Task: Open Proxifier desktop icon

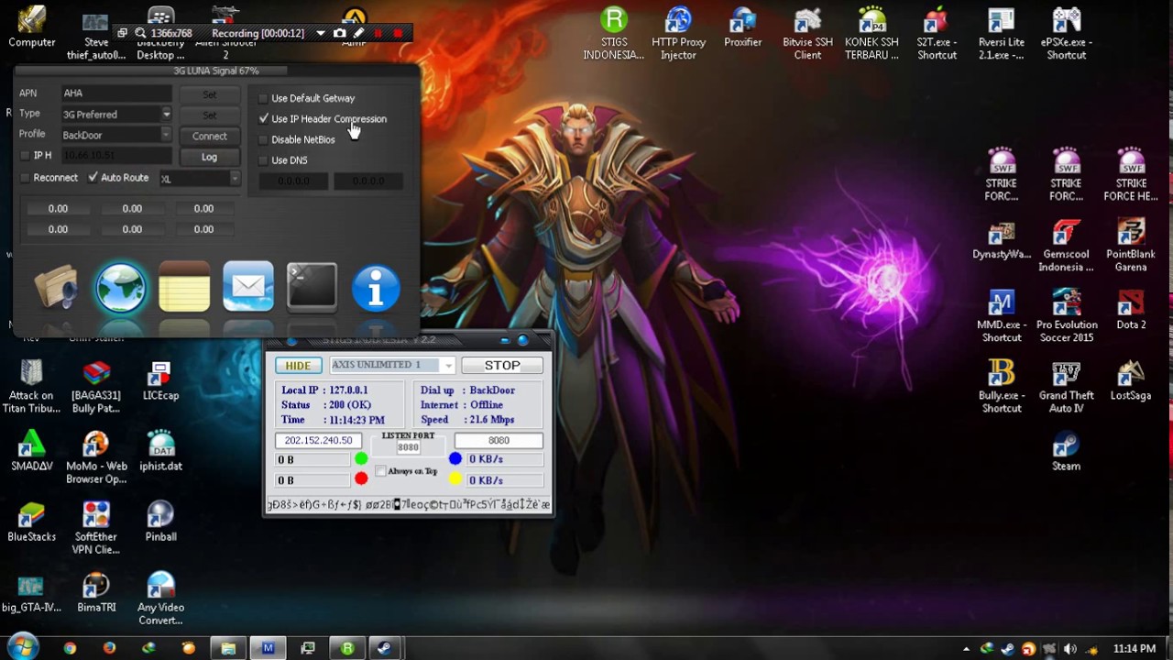Action: [x=742, y=27]
